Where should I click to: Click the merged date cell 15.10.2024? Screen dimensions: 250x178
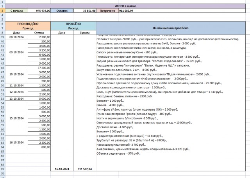click(16, 118)
